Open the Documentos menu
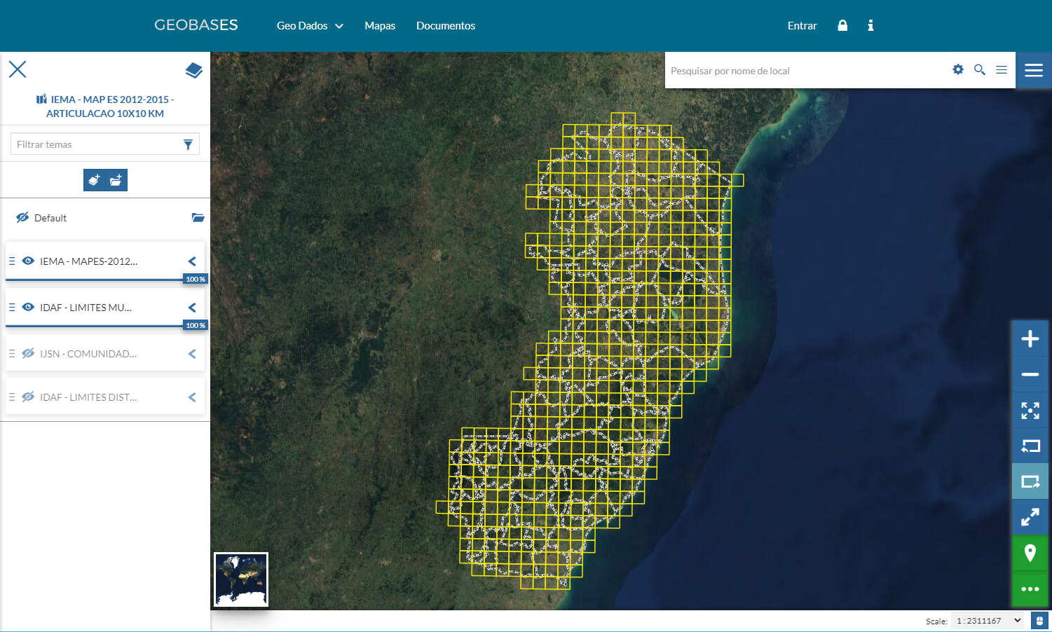 (x=446, y=26)
